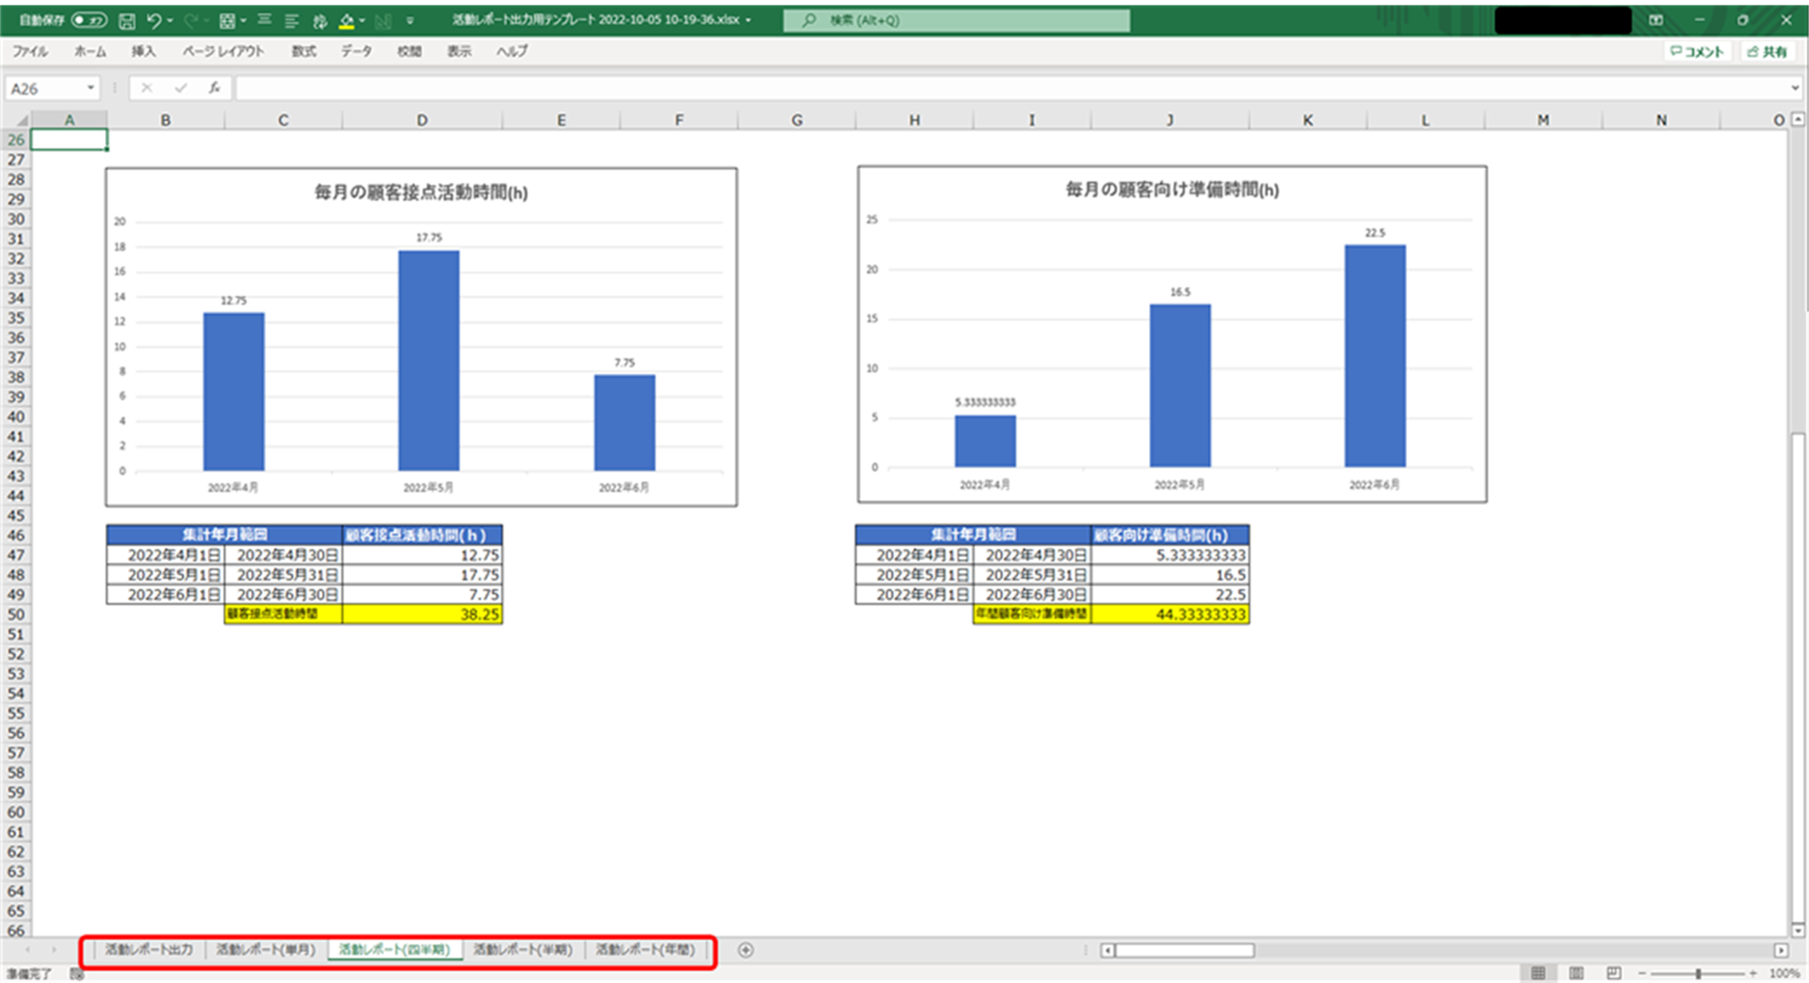Switch to 活動レポート(単月) sheet tab
Viewport: 1809px width, 983px height.
[x=266, y=950]
